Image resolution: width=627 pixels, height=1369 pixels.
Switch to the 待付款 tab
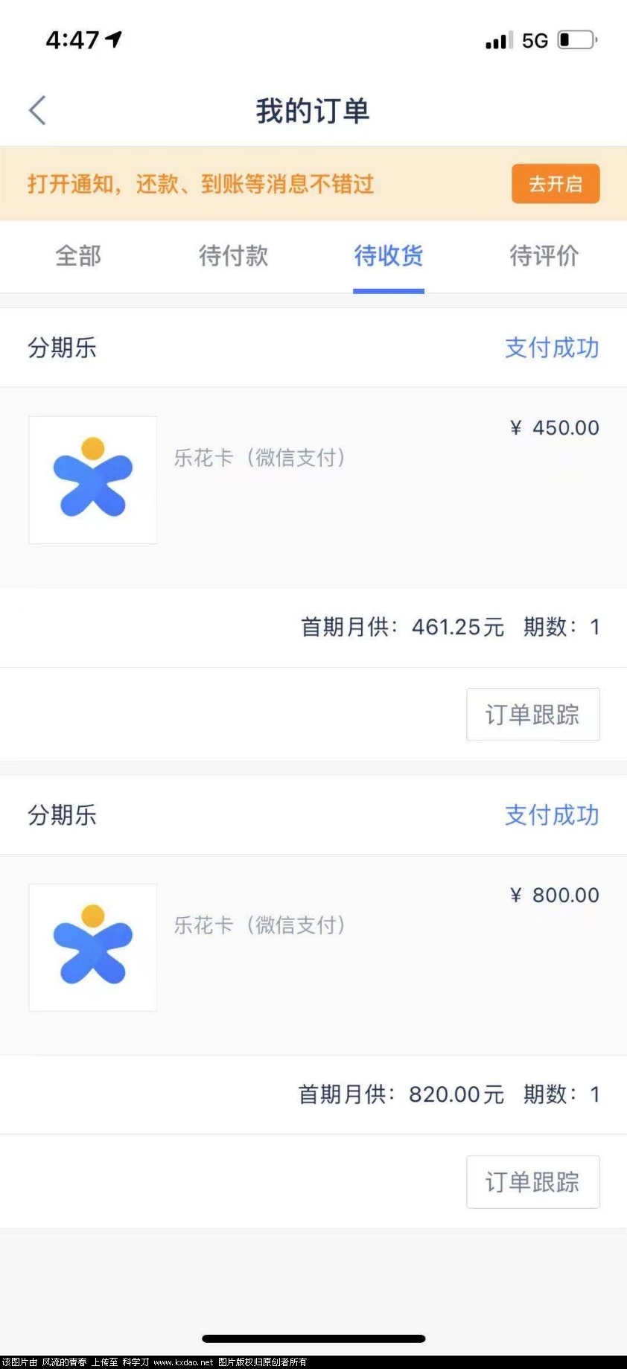pos(233,255)
